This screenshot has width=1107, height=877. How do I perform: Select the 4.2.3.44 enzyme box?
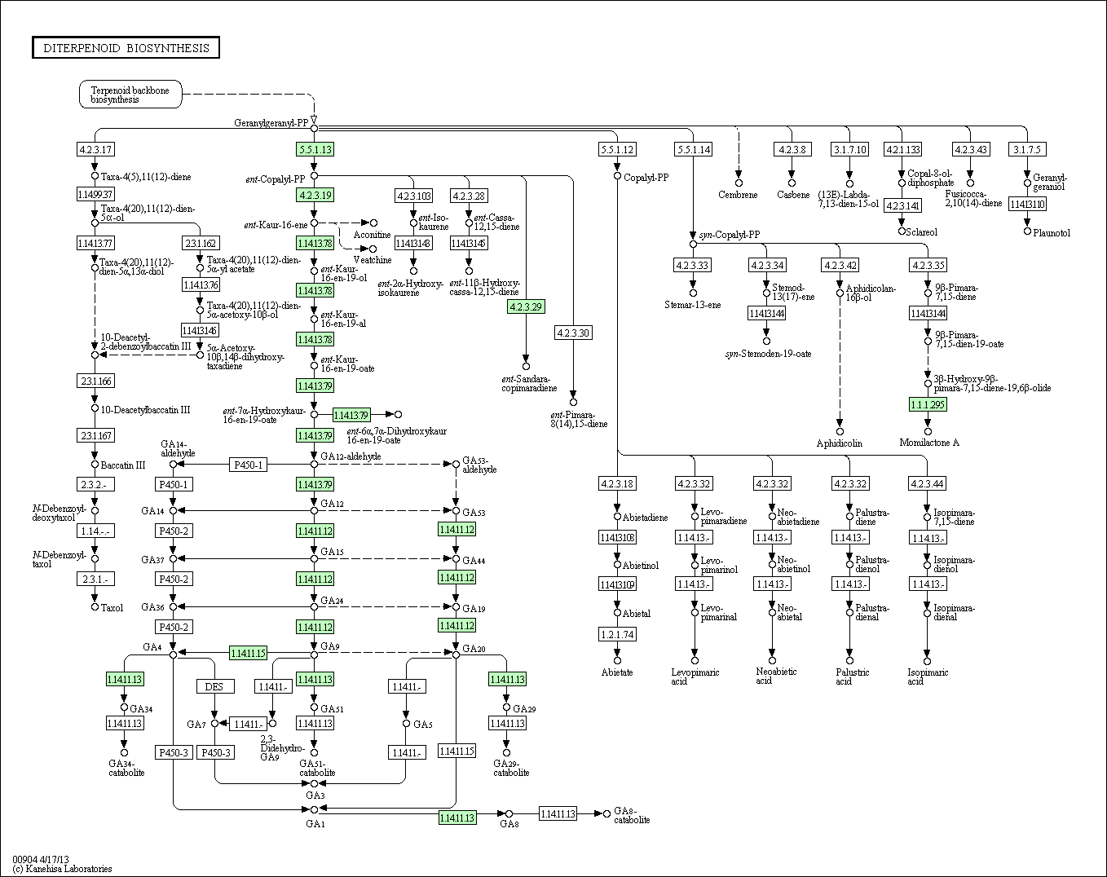tap(928, 484)
